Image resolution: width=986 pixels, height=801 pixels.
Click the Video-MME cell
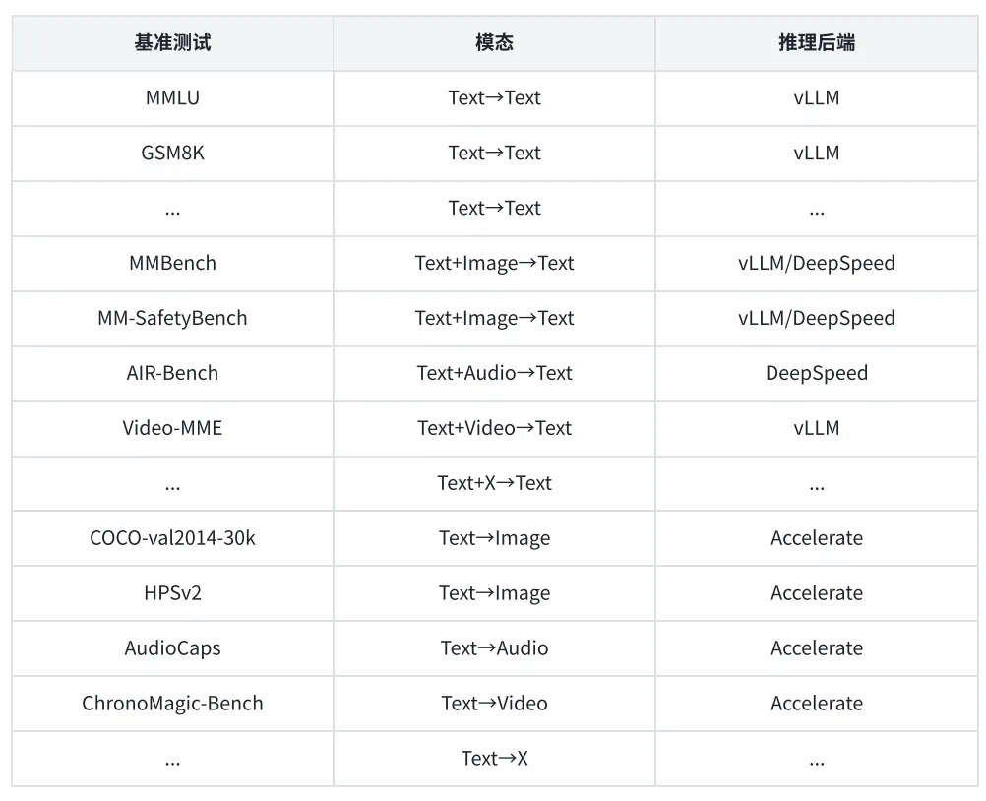172,428
